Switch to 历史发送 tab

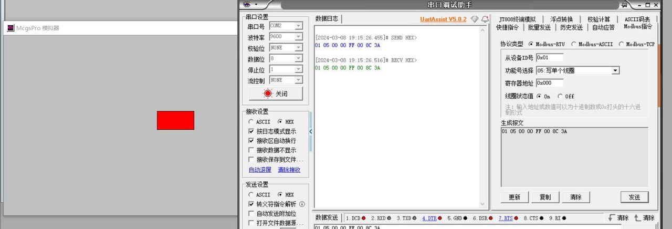click(x=571, y=27)
